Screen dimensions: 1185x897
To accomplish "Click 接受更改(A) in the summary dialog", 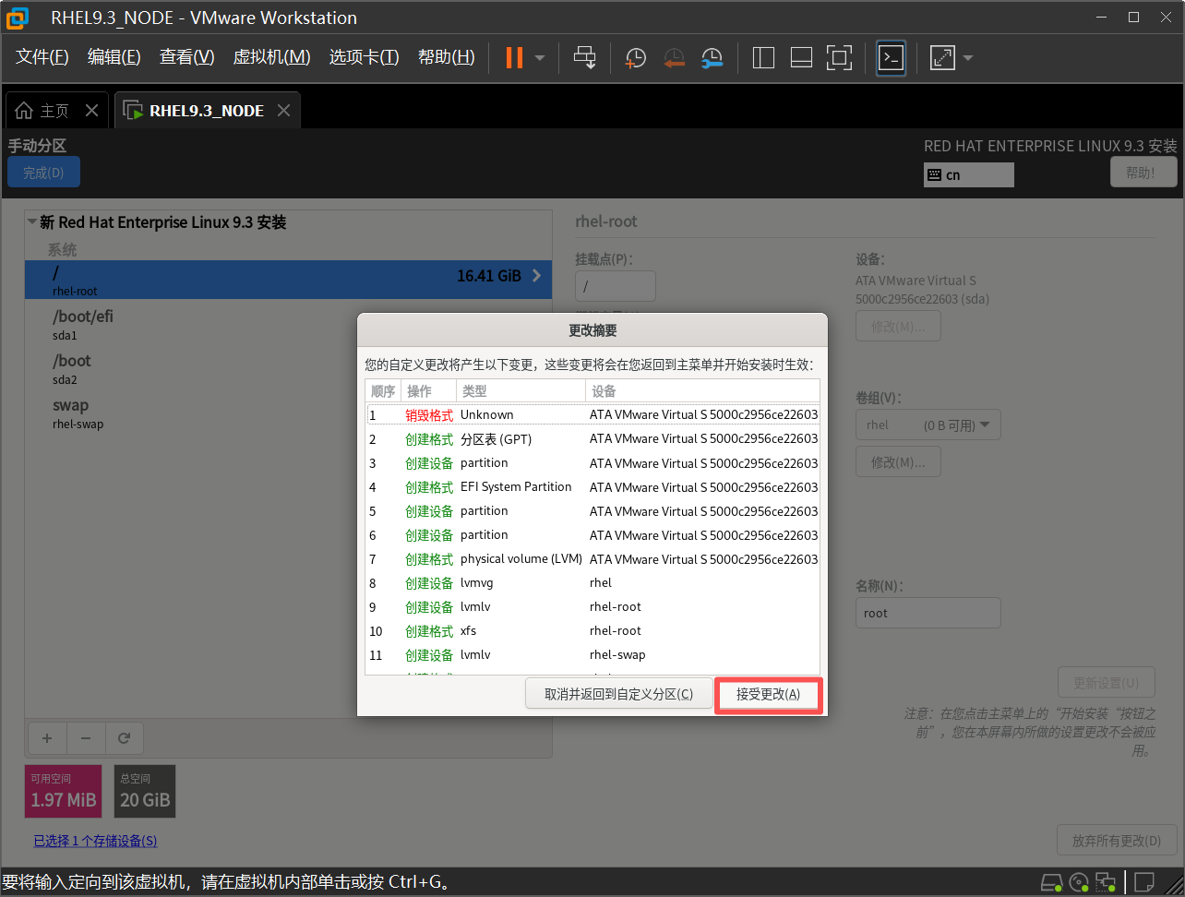I will [768, 694].
